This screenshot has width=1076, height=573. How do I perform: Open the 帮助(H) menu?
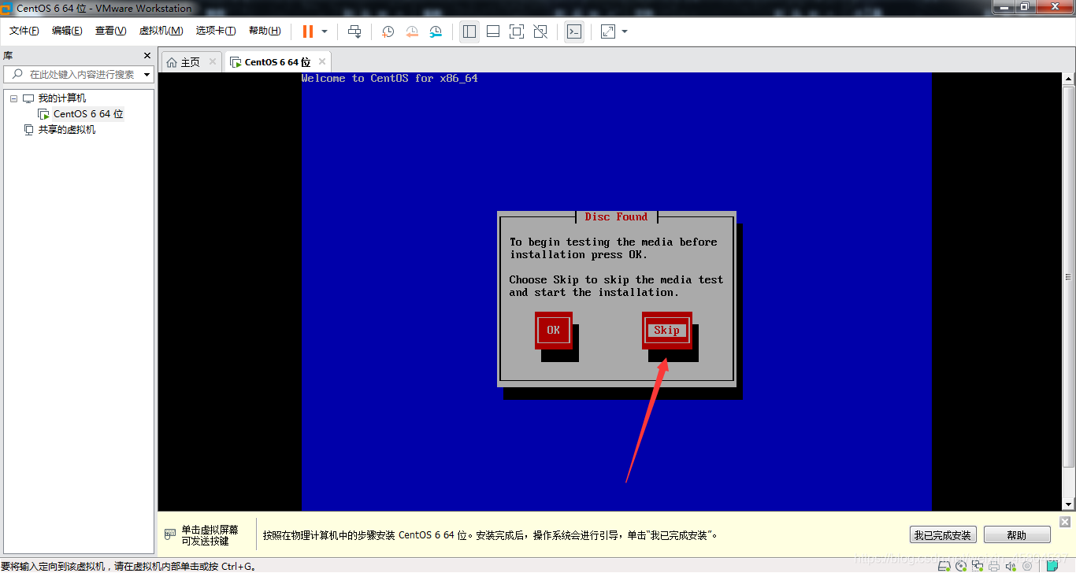[x=265, y=31]
